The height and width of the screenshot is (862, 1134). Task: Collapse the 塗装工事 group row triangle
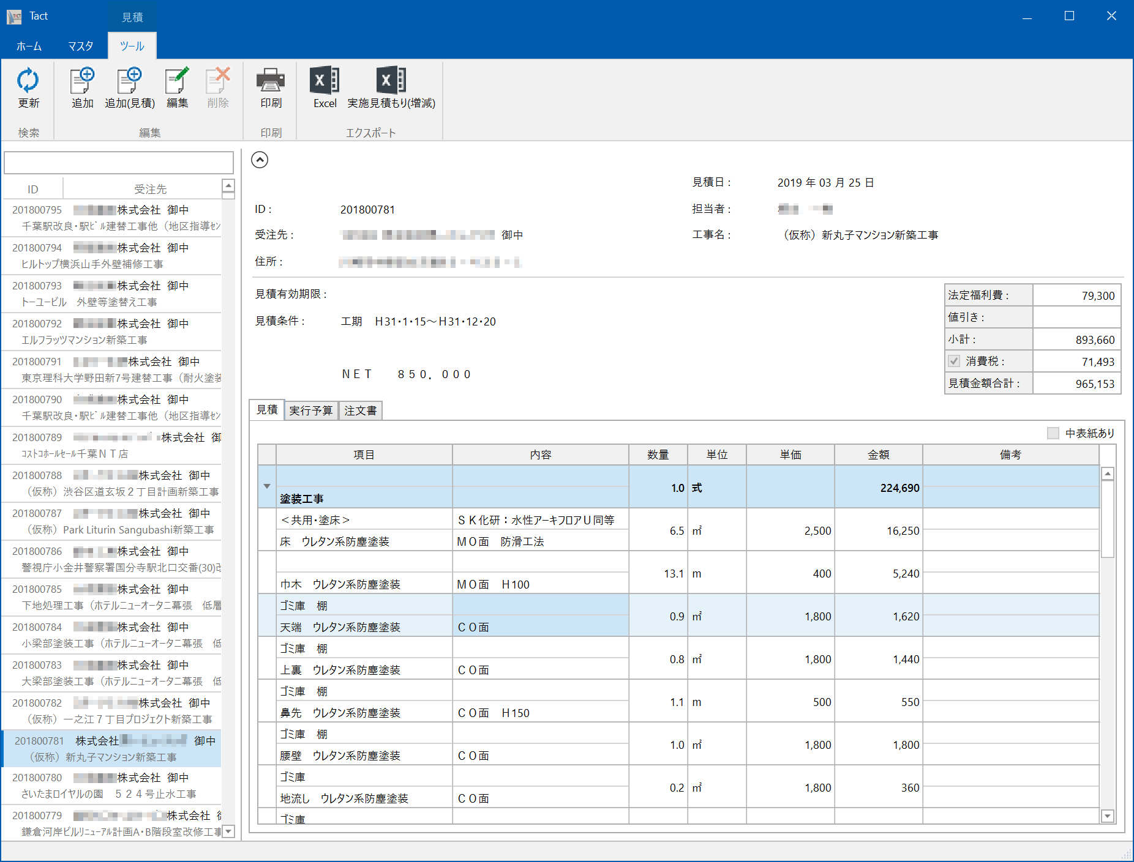click(266, 486)
